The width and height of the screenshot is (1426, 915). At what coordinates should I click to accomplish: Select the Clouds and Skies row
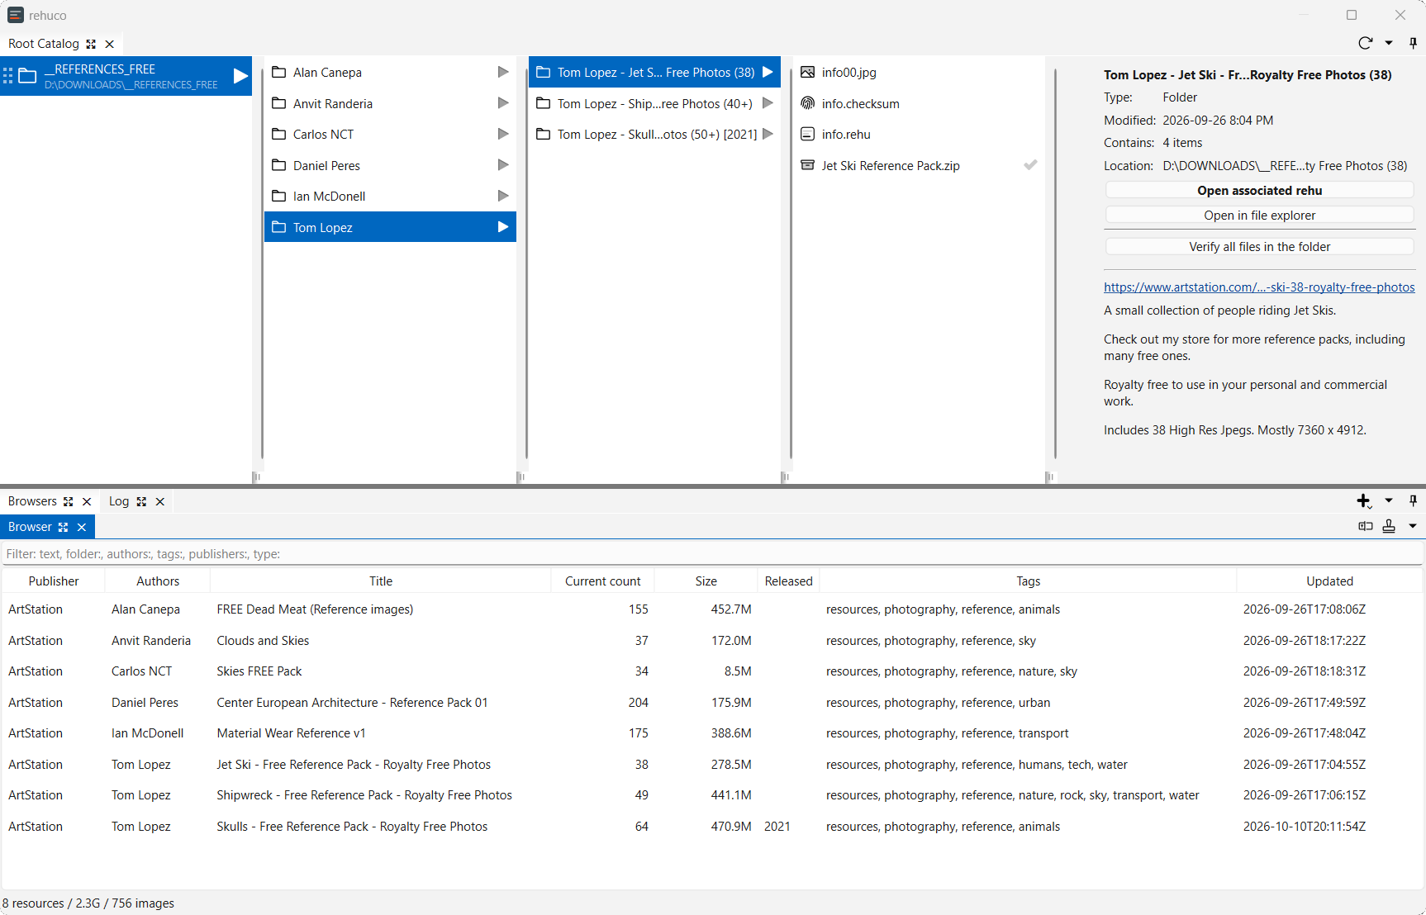click(712, 641)
